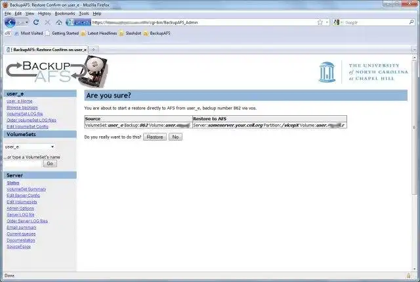Screen dimensions: 420x282
Task: Click the status bar security lock icon
Action: coord(408,275)
